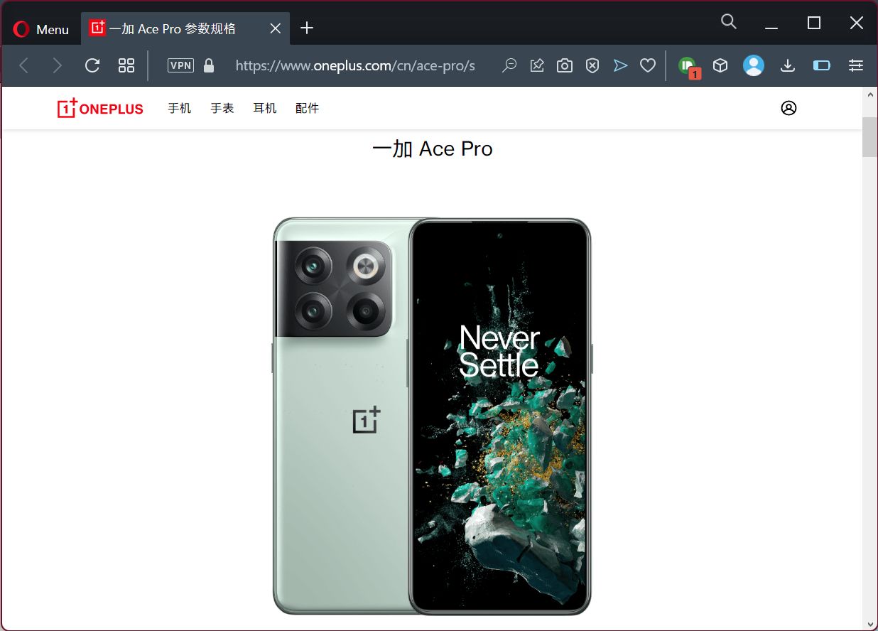Screen dimensions: 878x631
Task: Click the 一加 Ace Pro heading
Action: [x=432, y=149]
